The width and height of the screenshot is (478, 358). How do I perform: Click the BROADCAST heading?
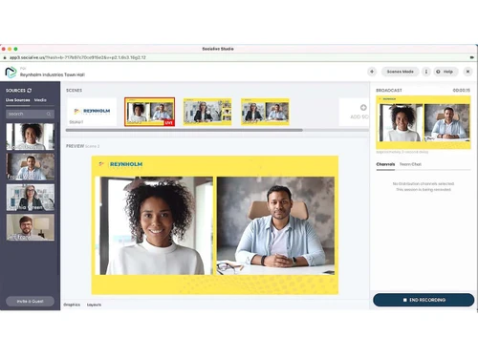(x=389, y=91)
